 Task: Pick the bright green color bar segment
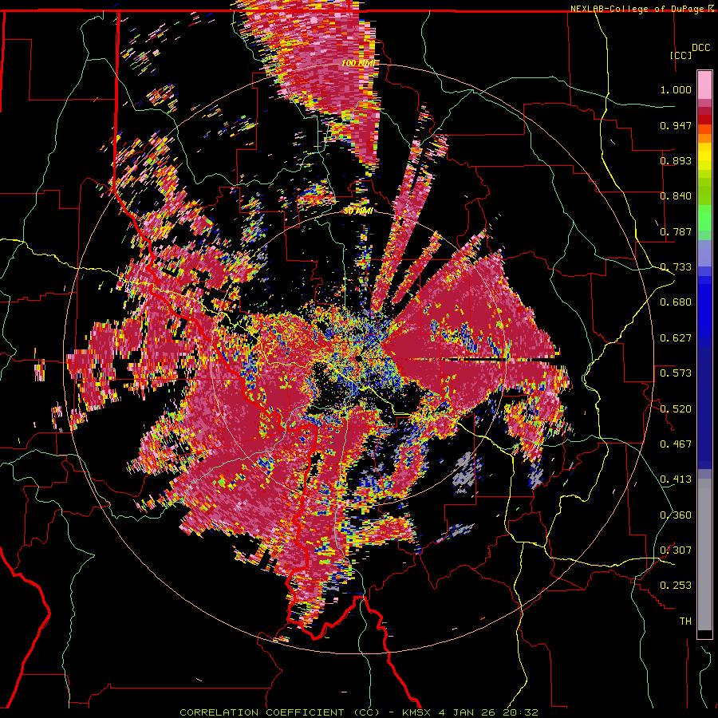pyautogui.click(x=704, y=218)
